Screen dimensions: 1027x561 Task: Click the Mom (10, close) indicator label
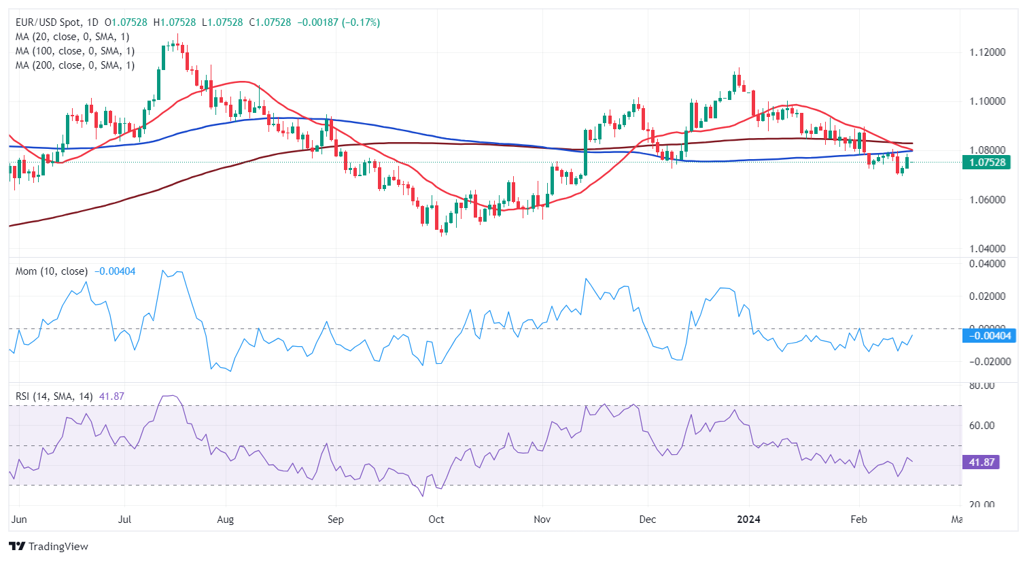(52, 271)
